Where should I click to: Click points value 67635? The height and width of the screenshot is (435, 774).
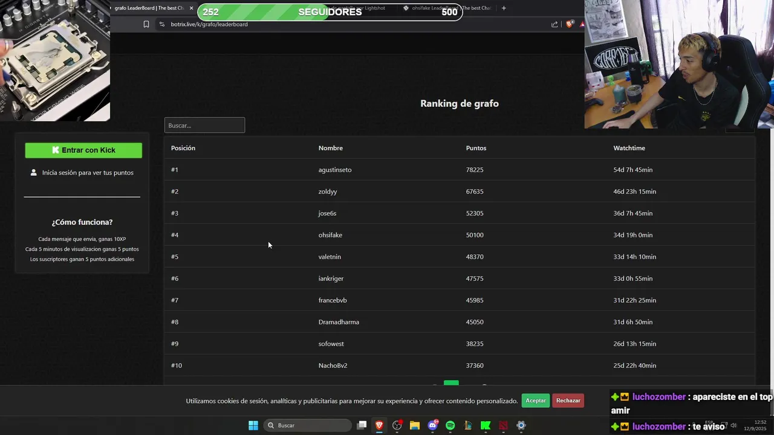pos(475,192)
